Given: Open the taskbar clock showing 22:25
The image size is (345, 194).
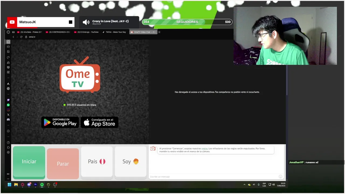Looking at the screenshot, I should tap(281, 185).
